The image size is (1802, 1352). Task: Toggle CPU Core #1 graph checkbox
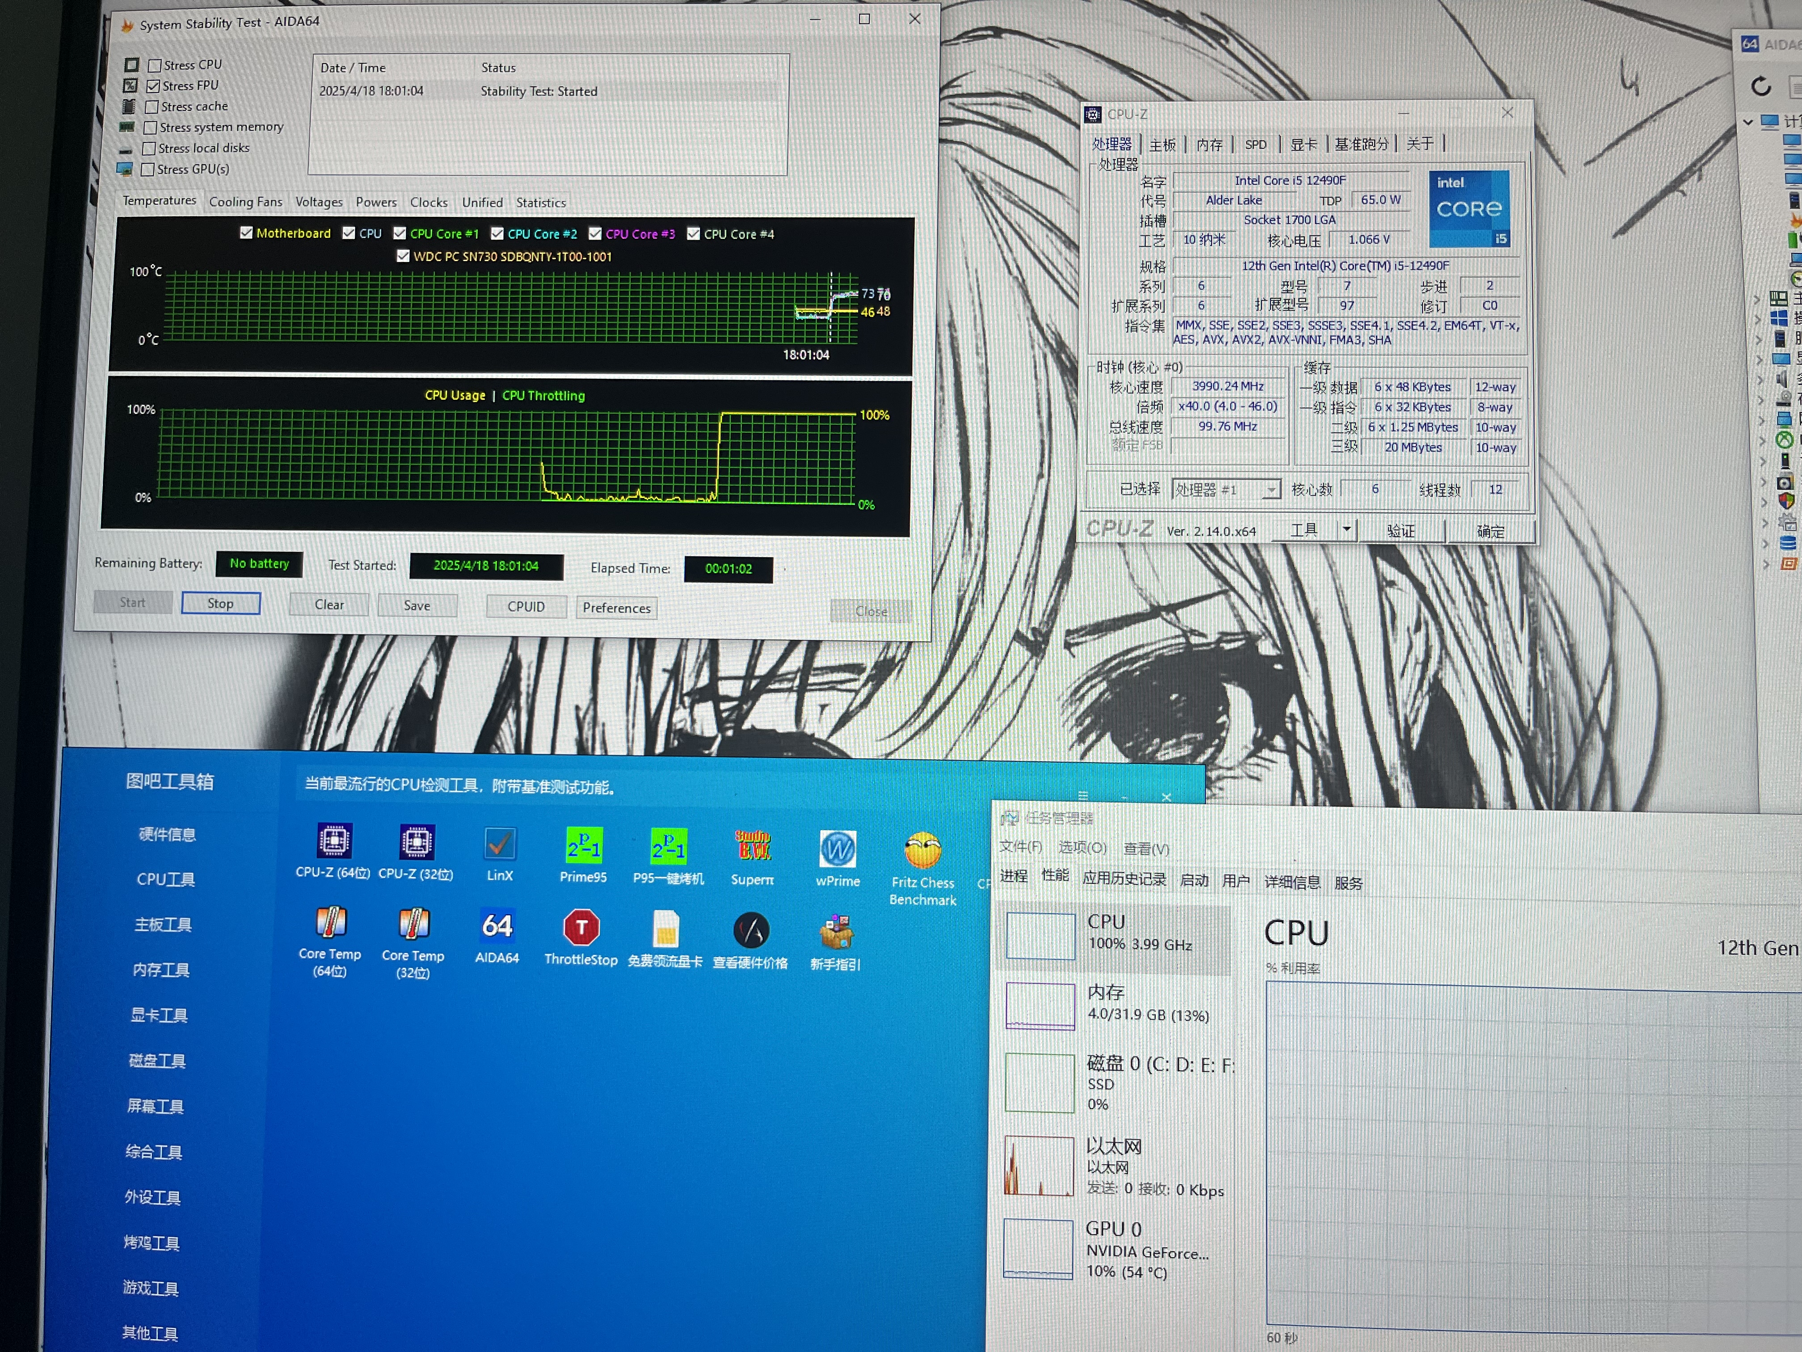tap(400, 233)
